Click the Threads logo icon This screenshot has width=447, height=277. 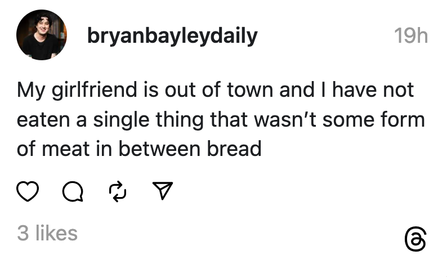click(415, 240)
